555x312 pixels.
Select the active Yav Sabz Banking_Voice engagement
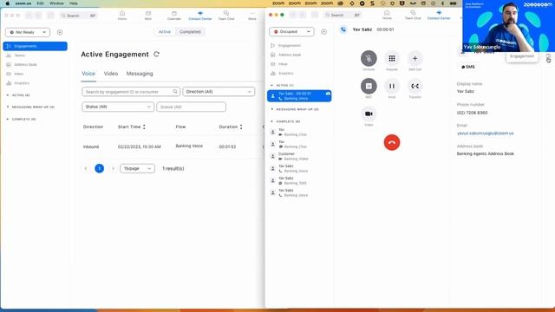pos(299,96)
